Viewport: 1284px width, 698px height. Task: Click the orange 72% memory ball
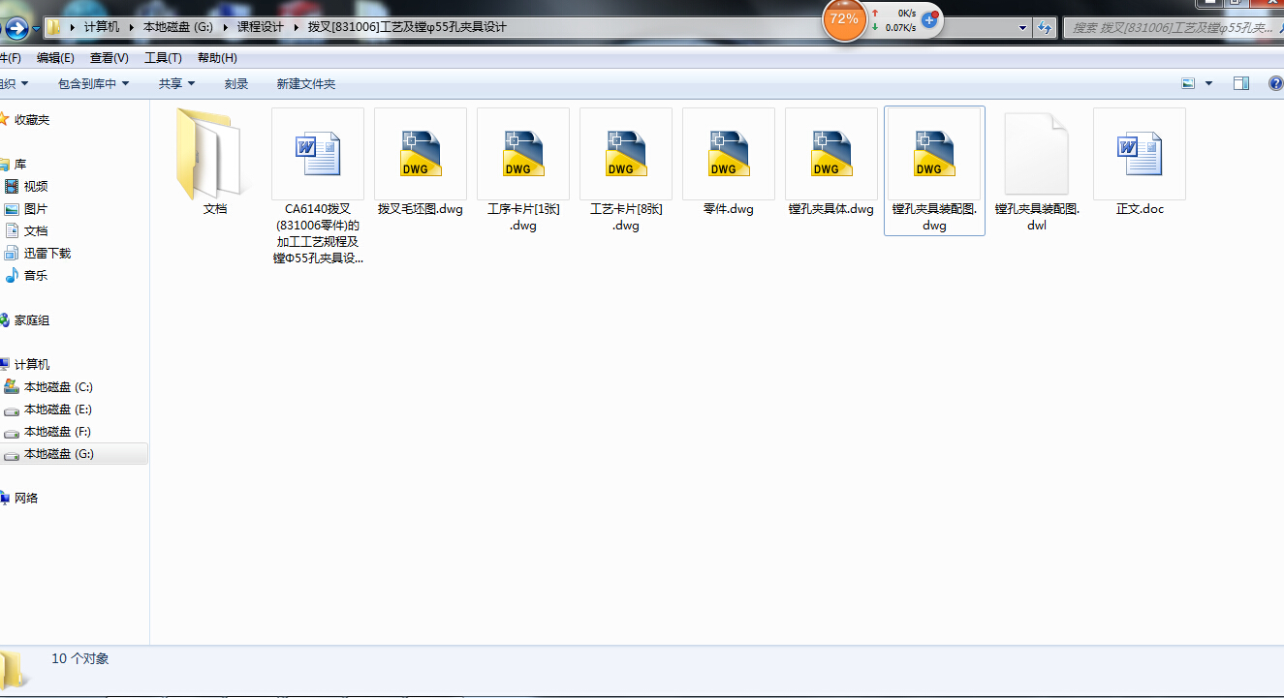843,18
